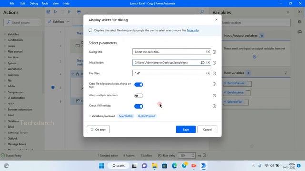Image resolution: width=305 pixels, height=171 pixels.
Task: Open the Tools menu
Action: point(45,3)
